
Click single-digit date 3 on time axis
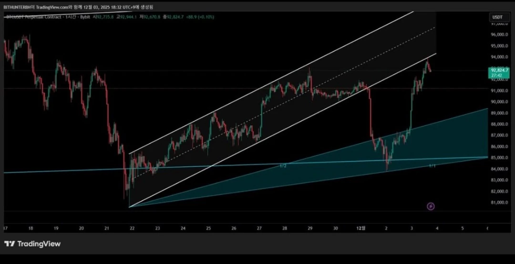pyautogui.click(x=412, y=228)
